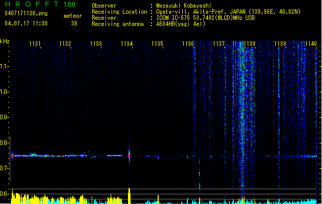
Task: Click the 1134 time axis marker
Action: [x=127, y=44]
